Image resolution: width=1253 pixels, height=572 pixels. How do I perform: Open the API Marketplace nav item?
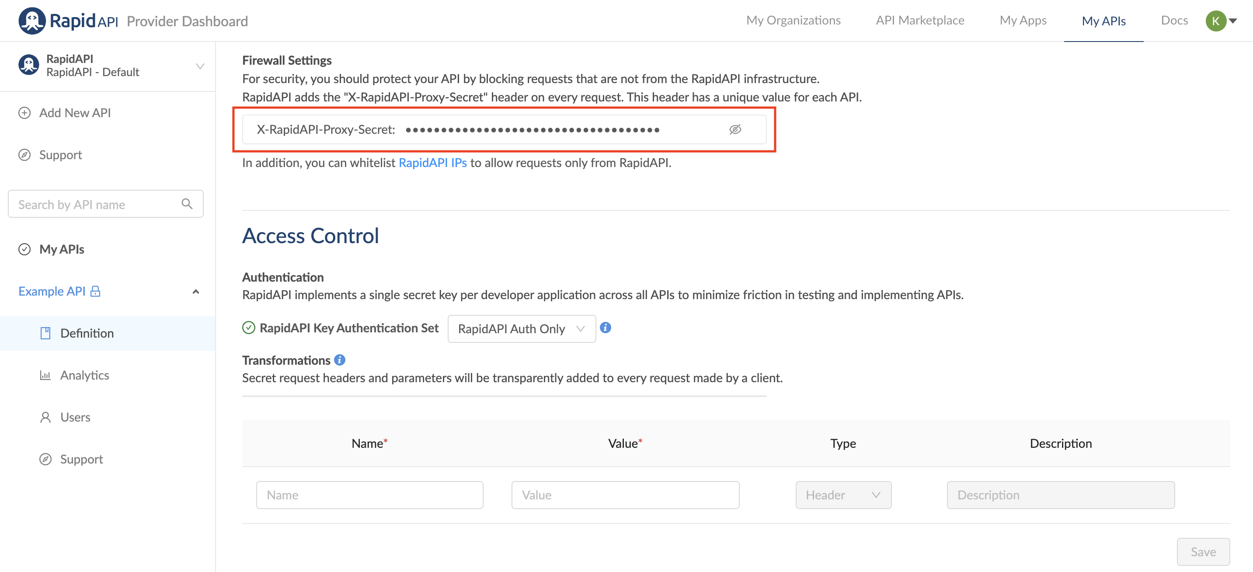pos(920,21)
